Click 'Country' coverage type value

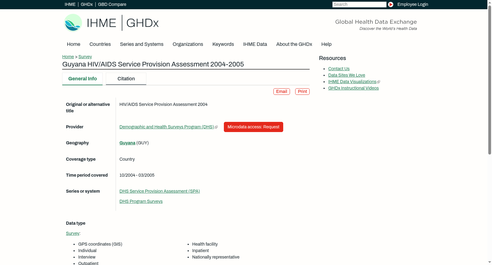pyautogui.click(x=127, y=159)
